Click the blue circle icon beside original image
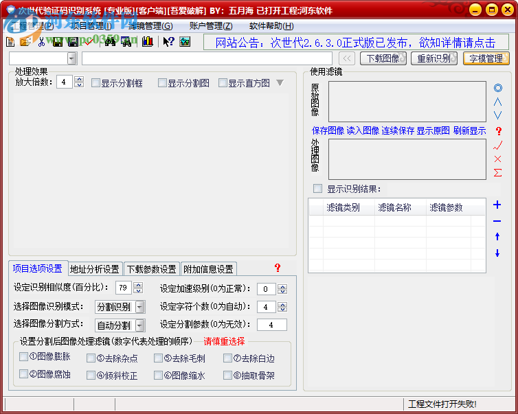This screenshot has width=518, height=414. pos(498,89)
